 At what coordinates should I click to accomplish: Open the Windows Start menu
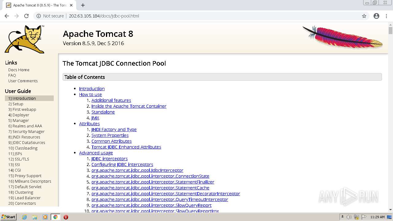click(x=9, y=217)
